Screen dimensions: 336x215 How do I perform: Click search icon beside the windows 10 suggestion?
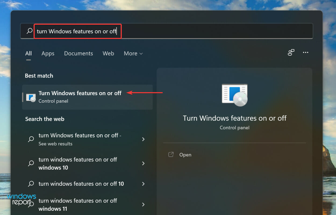pyautogui.click(x=31, y=163)
